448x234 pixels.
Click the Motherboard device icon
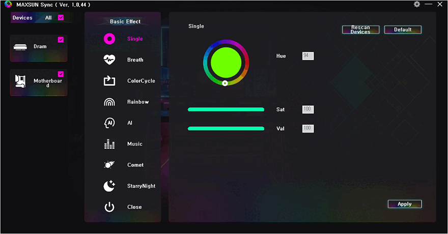pos(20,81)
